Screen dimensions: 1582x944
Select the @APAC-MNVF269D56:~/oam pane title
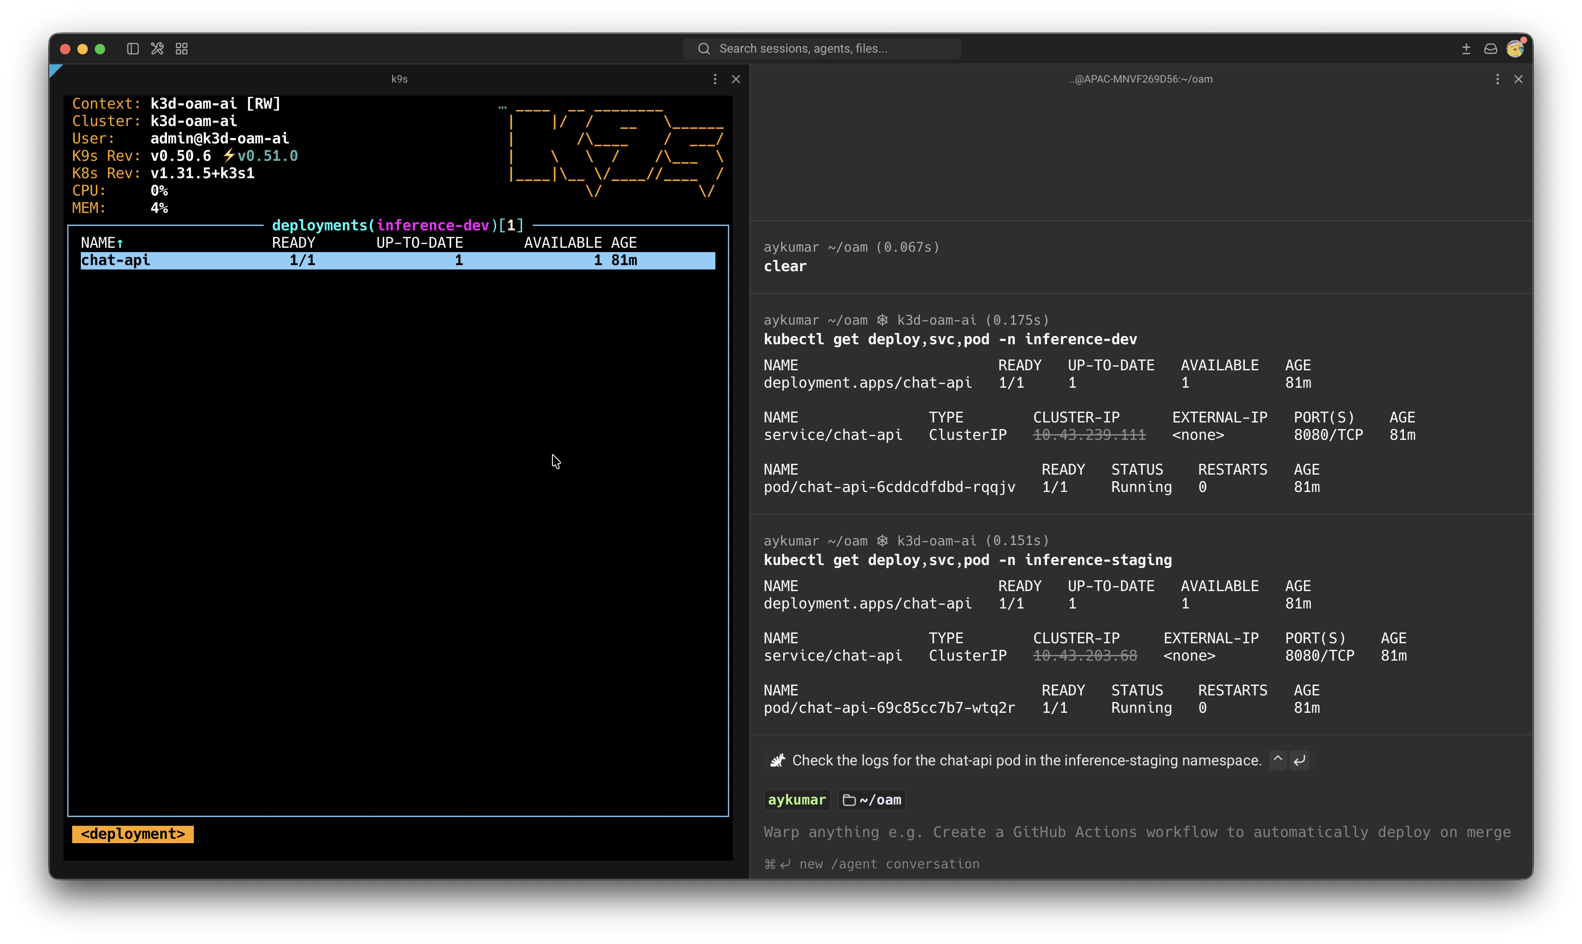[1141, 79]
